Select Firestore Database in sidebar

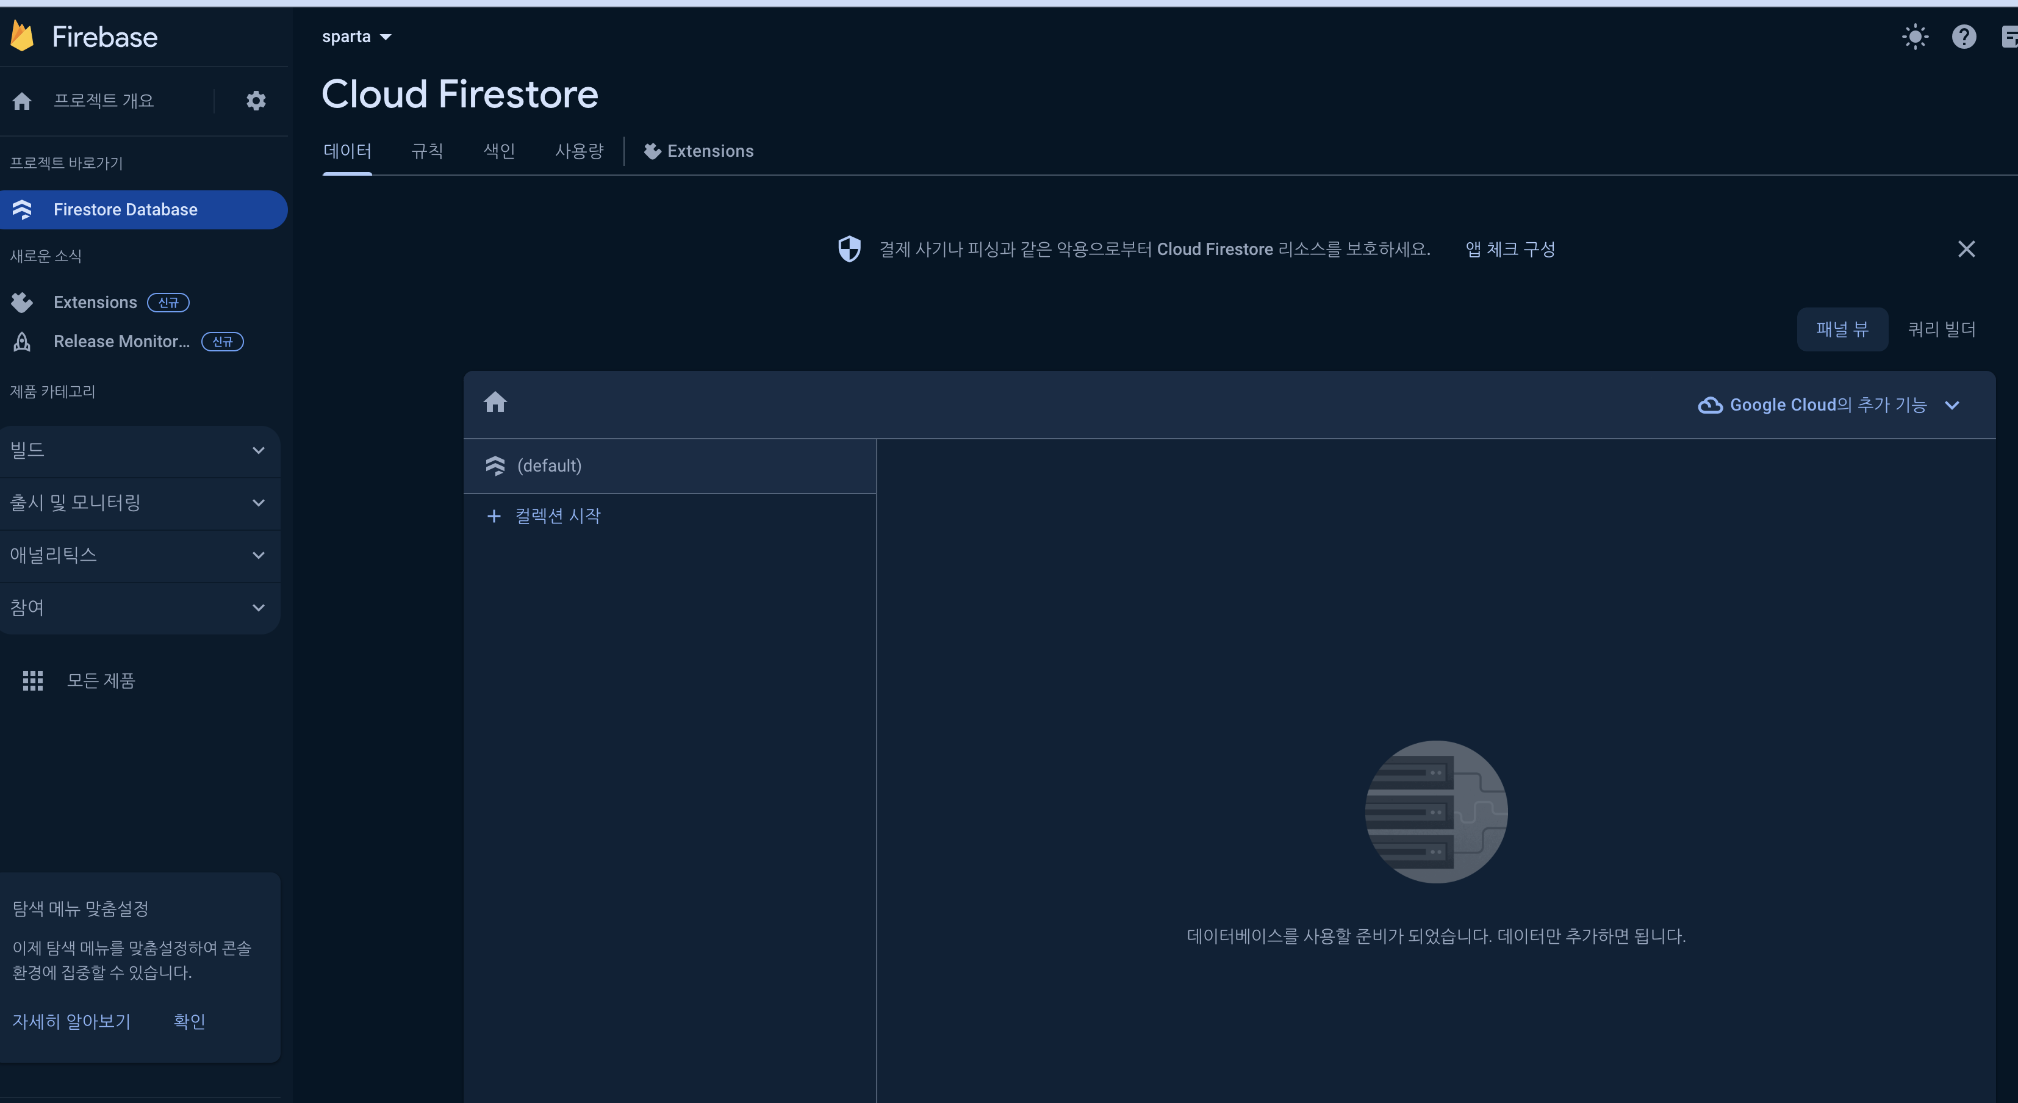(x=143, y=210)
